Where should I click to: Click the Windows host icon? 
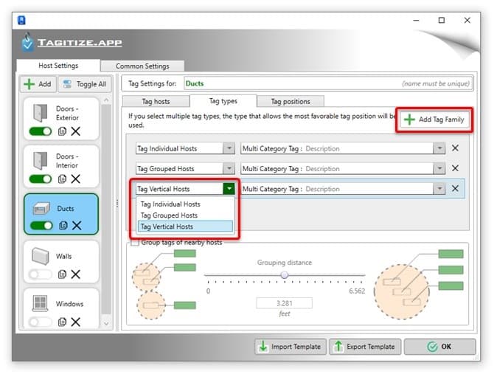[40, 303]
